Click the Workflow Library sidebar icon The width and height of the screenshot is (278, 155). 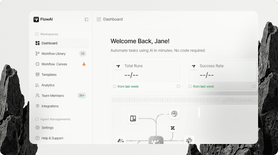[37, 53]
